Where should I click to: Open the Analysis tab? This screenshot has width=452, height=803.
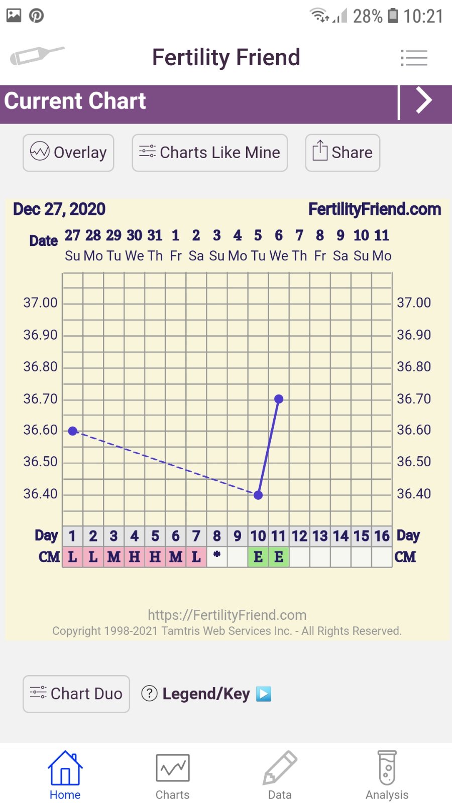387,775
